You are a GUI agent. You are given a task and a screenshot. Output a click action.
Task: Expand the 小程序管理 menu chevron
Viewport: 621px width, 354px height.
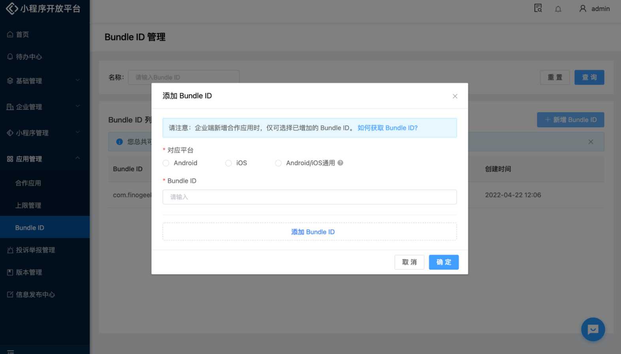click(77, 132)
